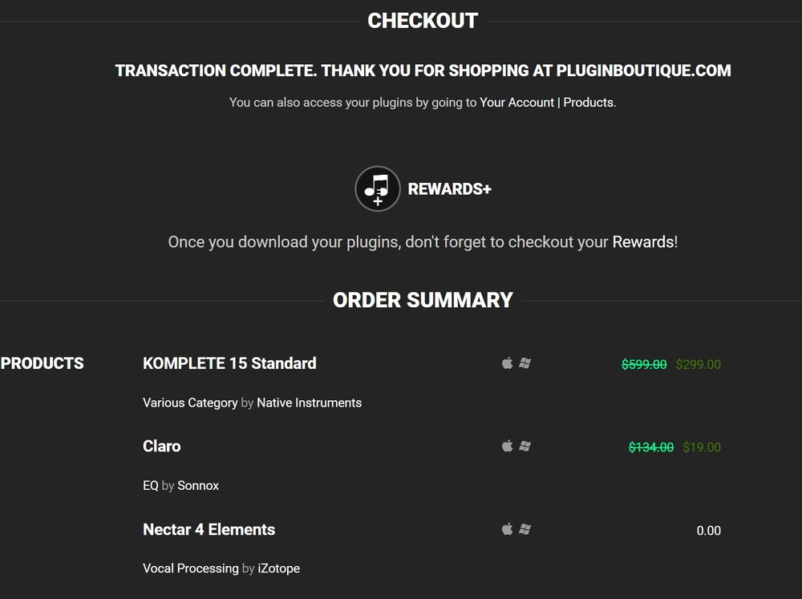
Task: Select the Various Category link
Action: pos(190,403)
